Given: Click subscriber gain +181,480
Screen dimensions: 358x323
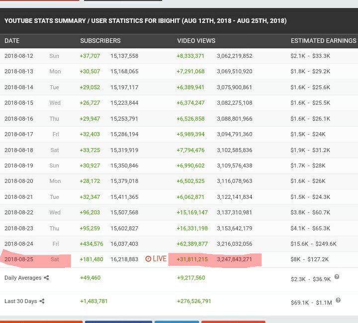Looking at the screenshot, I should (91, 259).
